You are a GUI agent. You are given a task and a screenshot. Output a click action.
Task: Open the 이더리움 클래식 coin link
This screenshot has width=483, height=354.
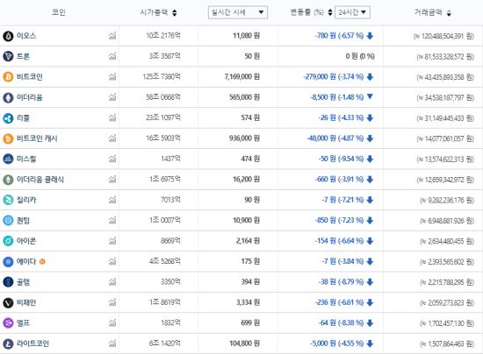(40, 180)
